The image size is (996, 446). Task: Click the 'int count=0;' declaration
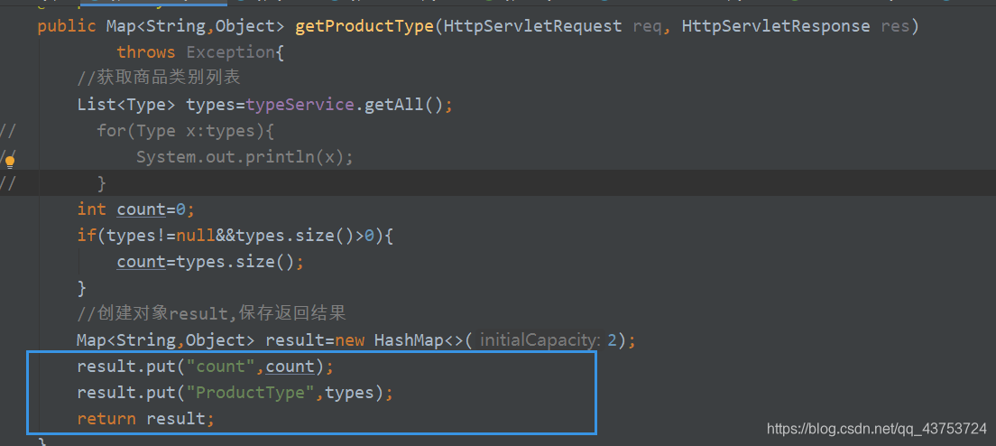(x=136, y=209)
